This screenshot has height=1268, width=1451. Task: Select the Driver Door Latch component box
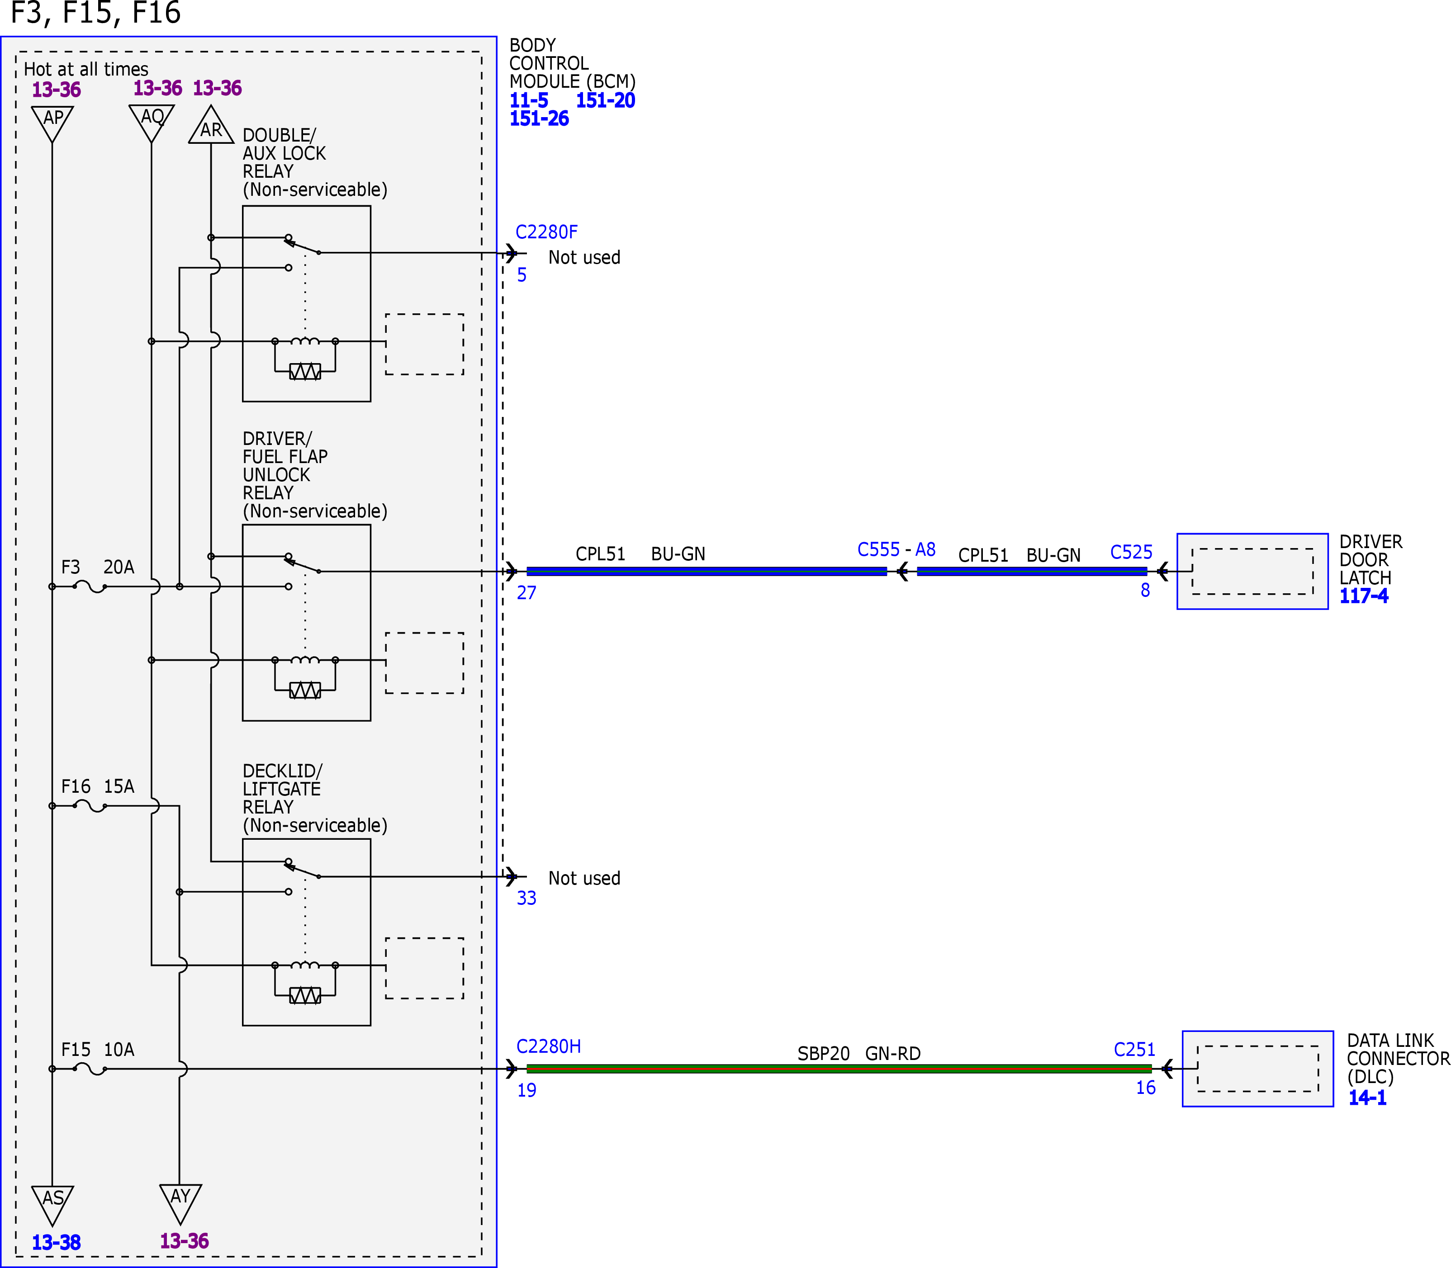coord(1252,572)
